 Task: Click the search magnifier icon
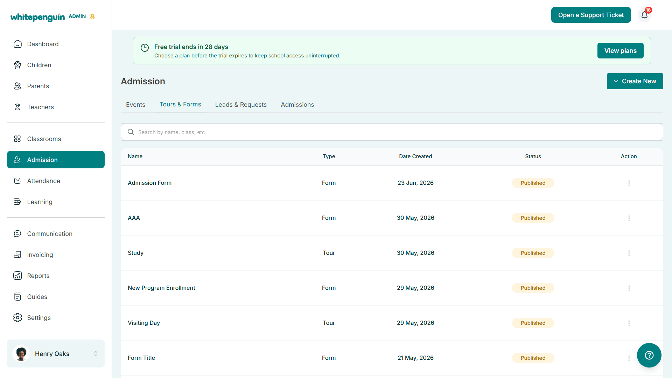click(131, 132)
